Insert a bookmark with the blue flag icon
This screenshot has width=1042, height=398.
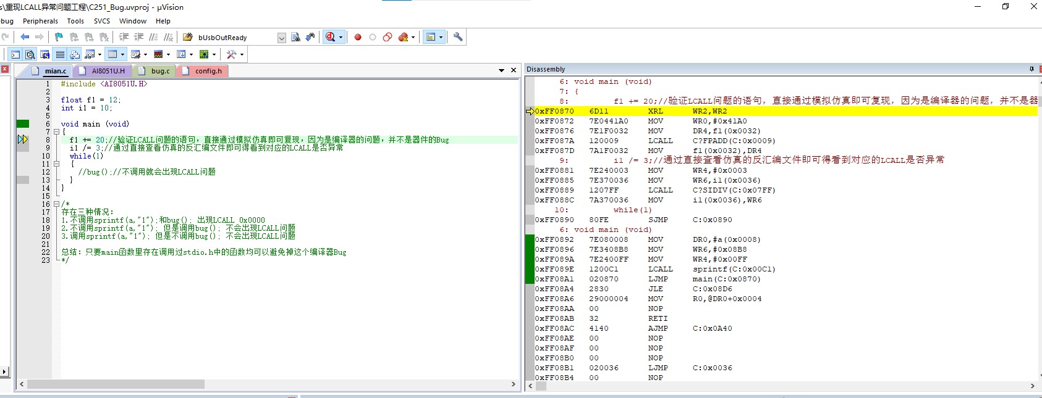[59, 37]
